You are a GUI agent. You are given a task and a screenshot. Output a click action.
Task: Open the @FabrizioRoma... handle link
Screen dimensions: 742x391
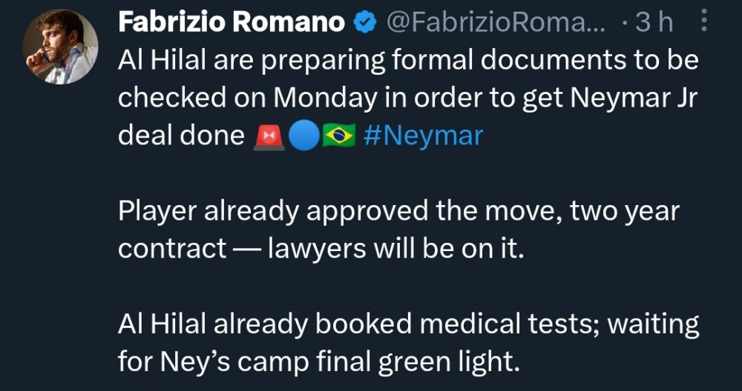[496, 23]
